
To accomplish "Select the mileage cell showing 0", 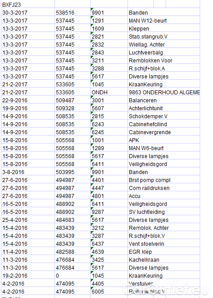I will (x=73, y=275).
